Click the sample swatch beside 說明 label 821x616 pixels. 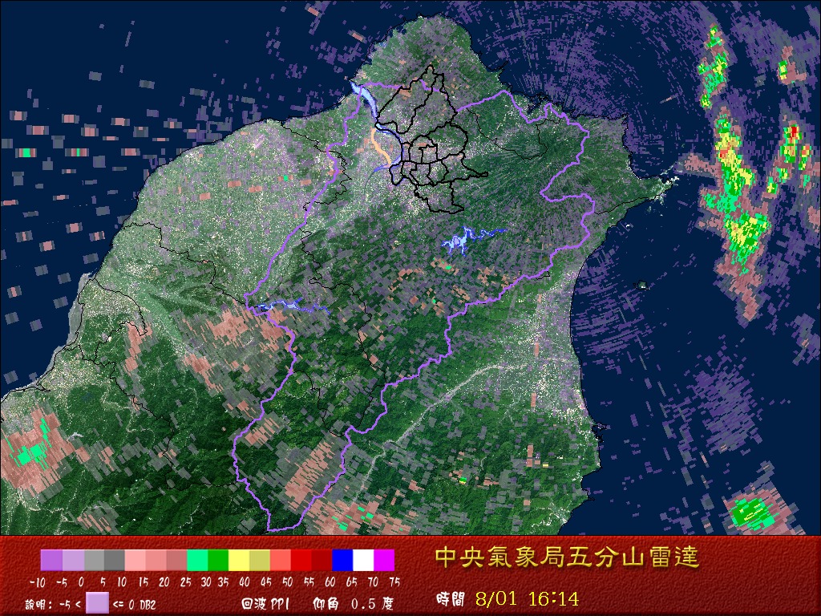(x=97, y=602)
